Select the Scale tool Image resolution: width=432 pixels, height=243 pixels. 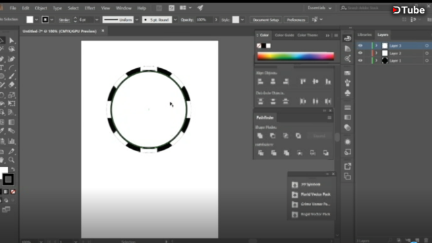[x=11, y=95]
